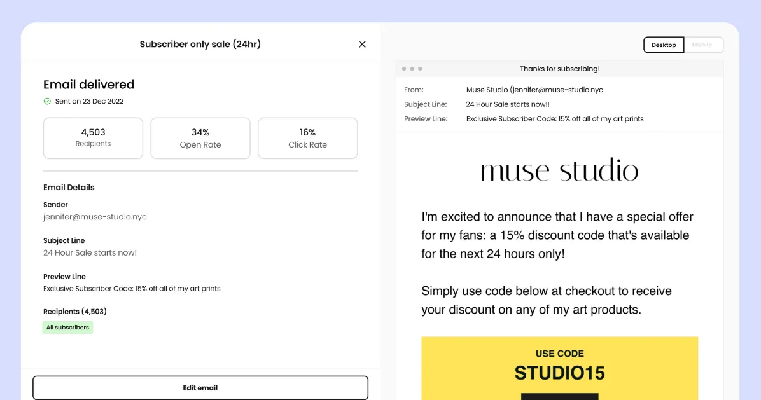Screen dimensions: 761x400
Task: Click the 'Simply use code below' paragraph
Action: point(547,300)
